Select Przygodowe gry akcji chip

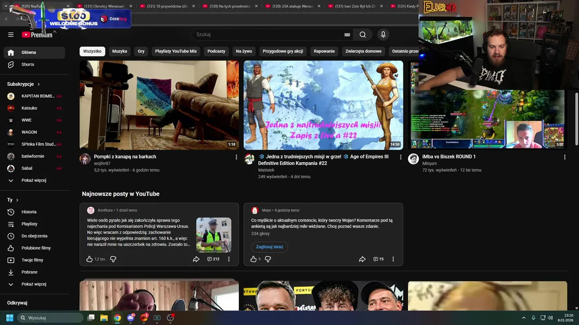pos(283,51)
